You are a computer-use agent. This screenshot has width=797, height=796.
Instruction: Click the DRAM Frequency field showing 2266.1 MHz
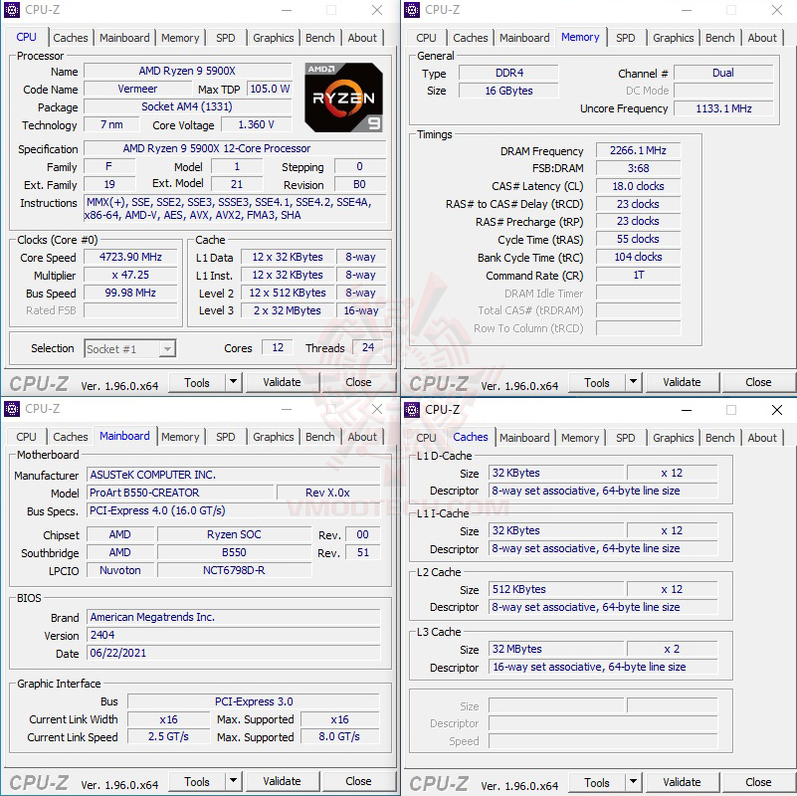[637, 150]
